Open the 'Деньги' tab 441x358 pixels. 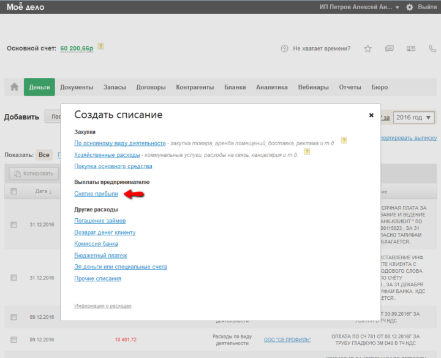click(39, 87)
